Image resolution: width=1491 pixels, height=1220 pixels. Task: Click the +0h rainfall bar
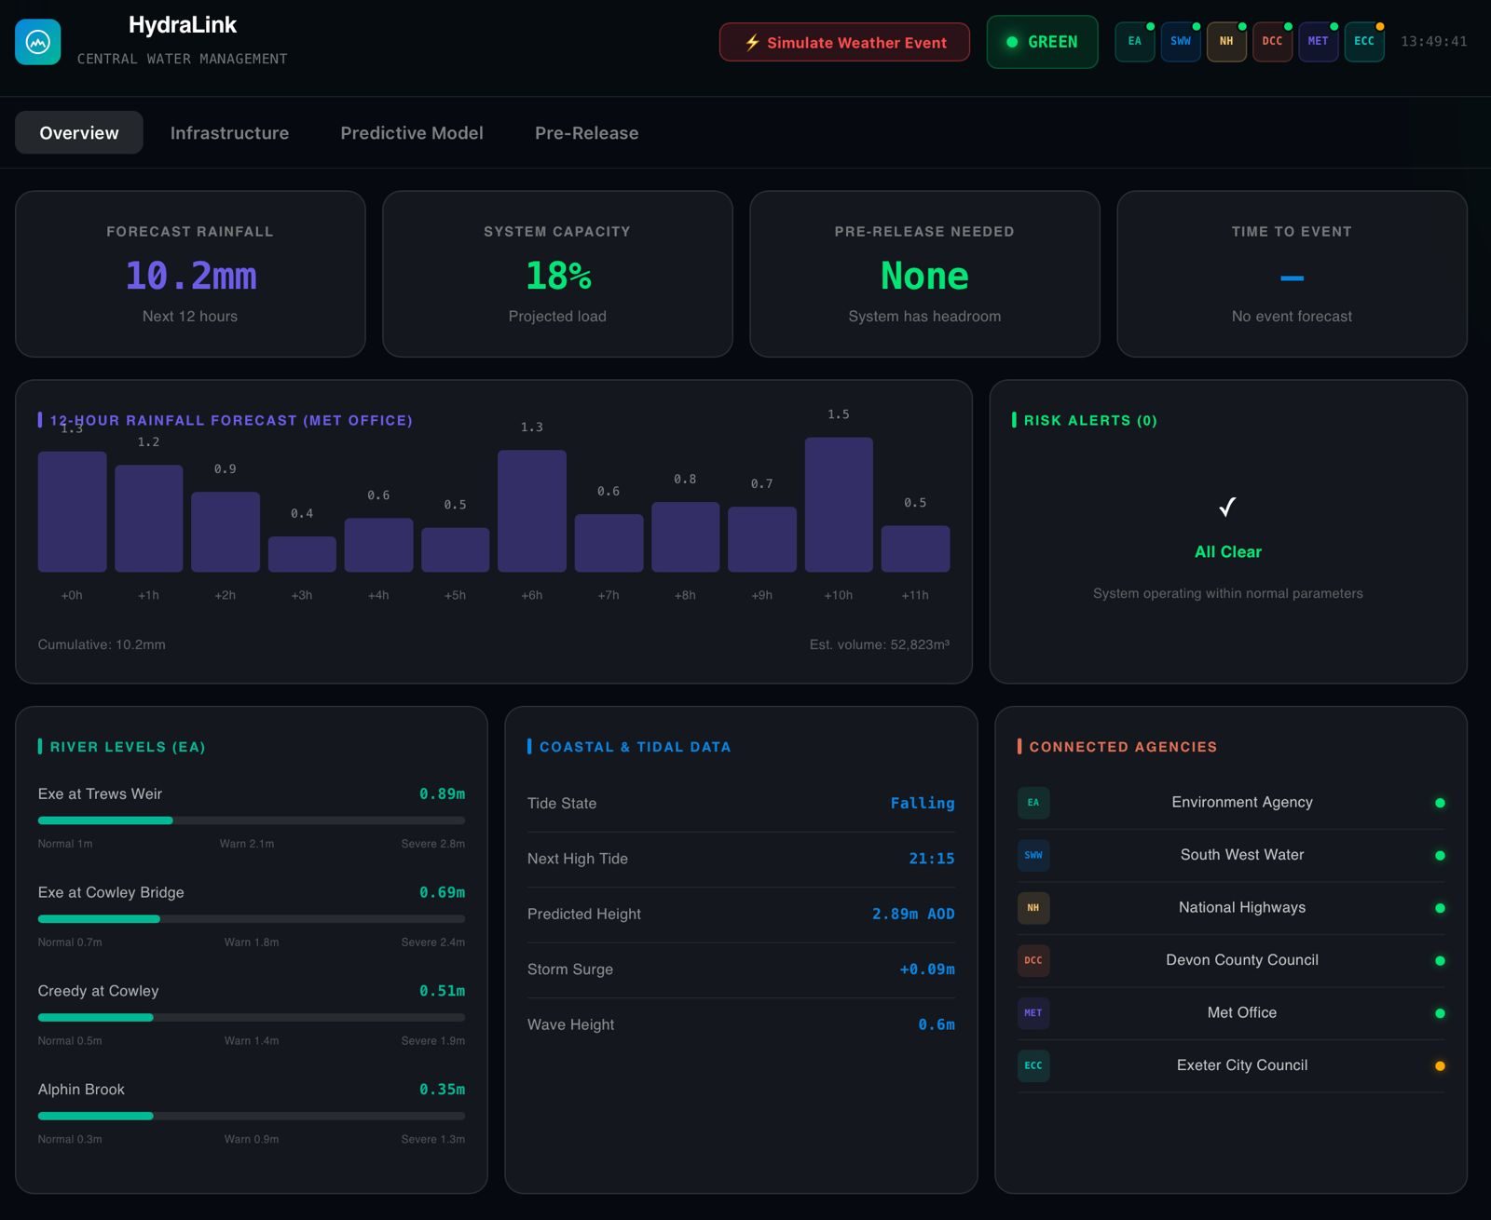click(x=72, y=511)
